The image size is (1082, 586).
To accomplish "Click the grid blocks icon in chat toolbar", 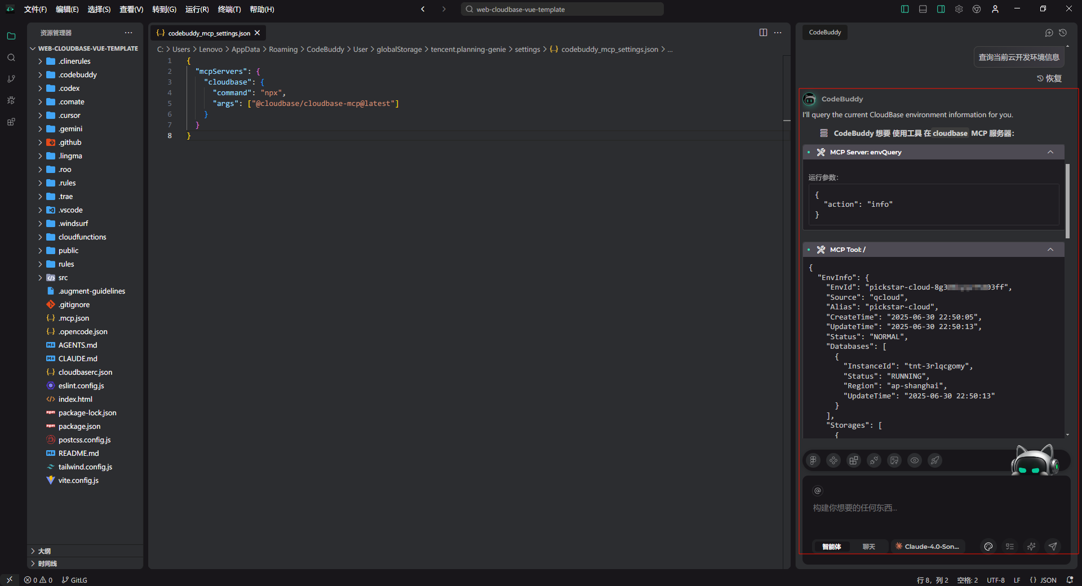I will pyautogui.click(x=854, y=460).
